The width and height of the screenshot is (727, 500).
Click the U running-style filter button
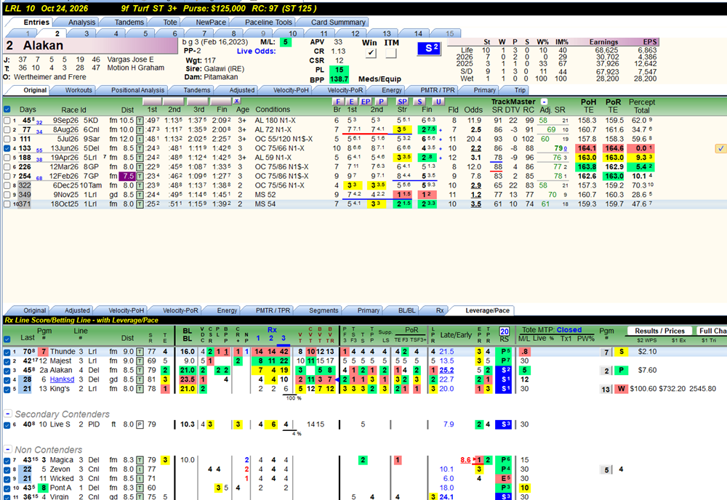(437, 102)
